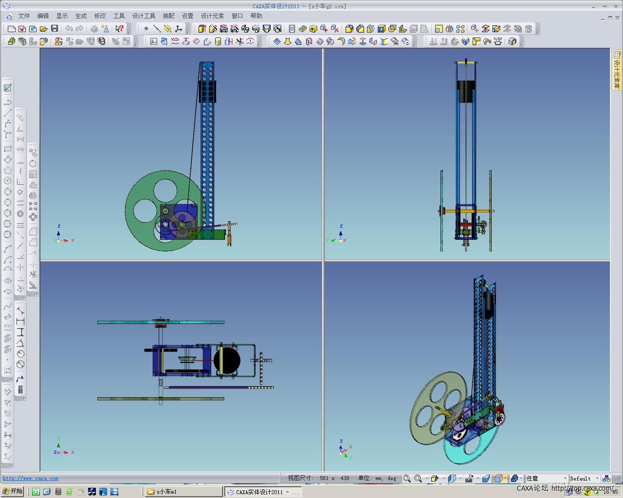The image size is (623, 498).
Task: Click the What's This help cursor icon
Action: [119, 29]
